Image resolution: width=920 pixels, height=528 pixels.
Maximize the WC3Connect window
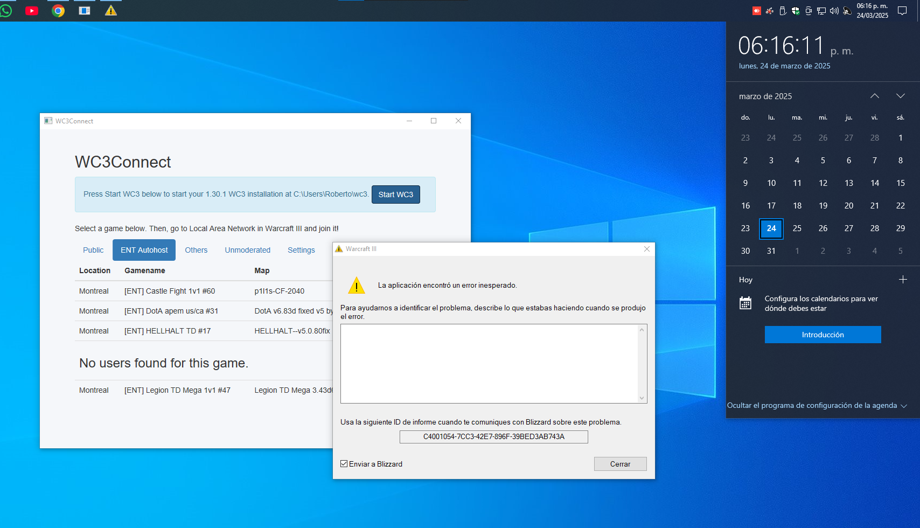click(x=434, y=121)
